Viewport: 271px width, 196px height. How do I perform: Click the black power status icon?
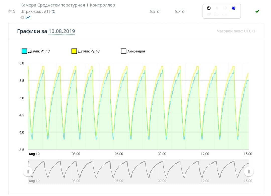(x=209, y=8)
